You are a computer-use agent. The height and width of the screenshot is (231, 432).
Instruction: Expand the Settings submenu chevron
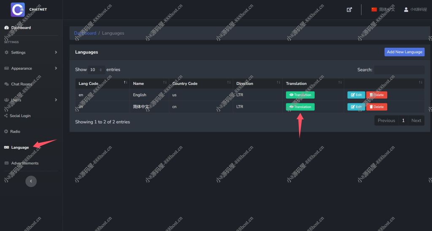click(x=56, y=52)
